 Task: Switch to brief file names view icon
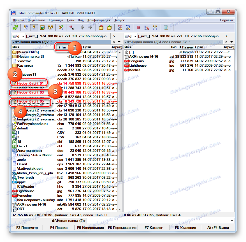[x=26, y=28]
